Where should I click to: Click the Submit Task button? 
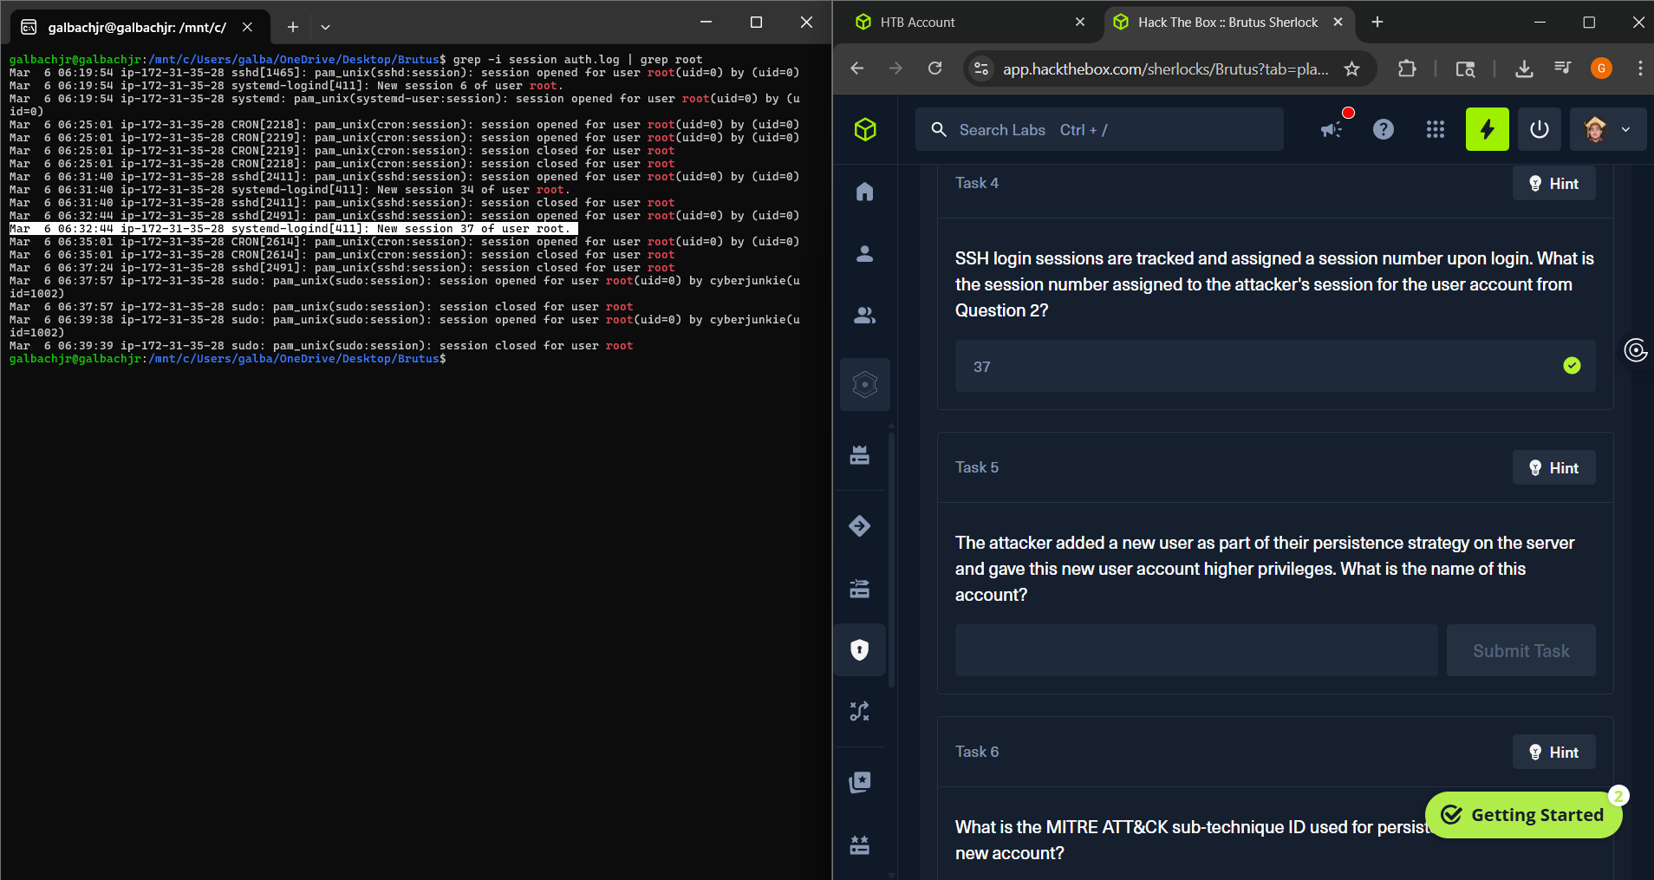click(1521, 650)
